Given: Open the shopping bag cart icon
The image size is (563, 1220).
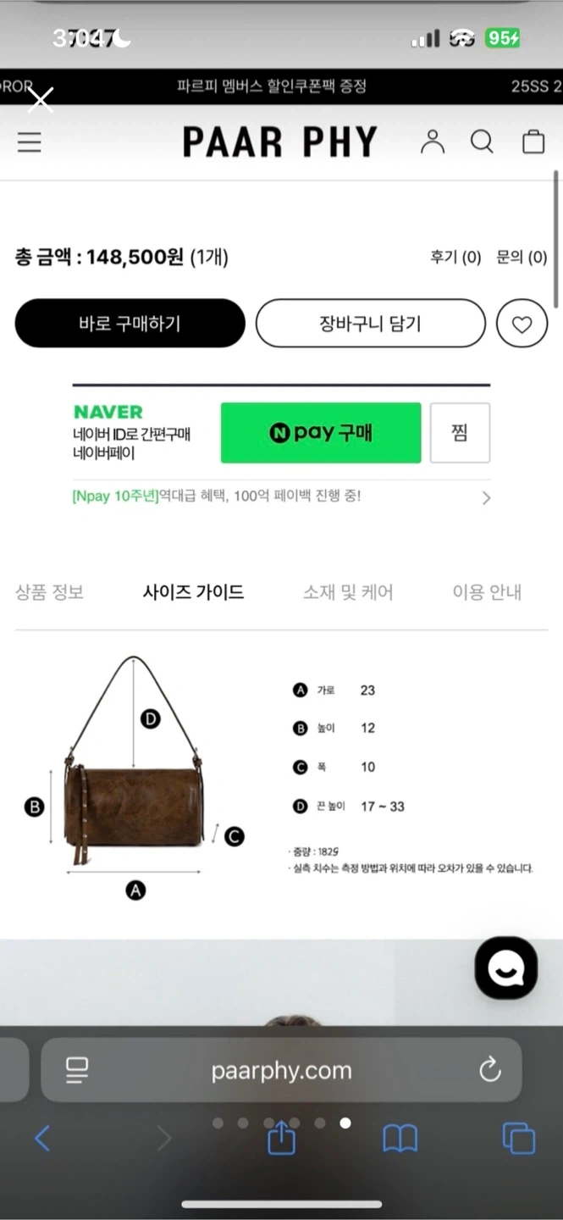Looking at the screenshot, I should click(533, 141).
